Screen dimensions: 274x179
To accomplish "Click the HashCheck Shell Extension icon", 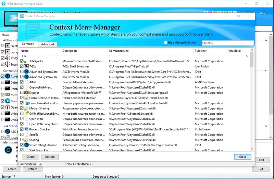I will point(26,98).
